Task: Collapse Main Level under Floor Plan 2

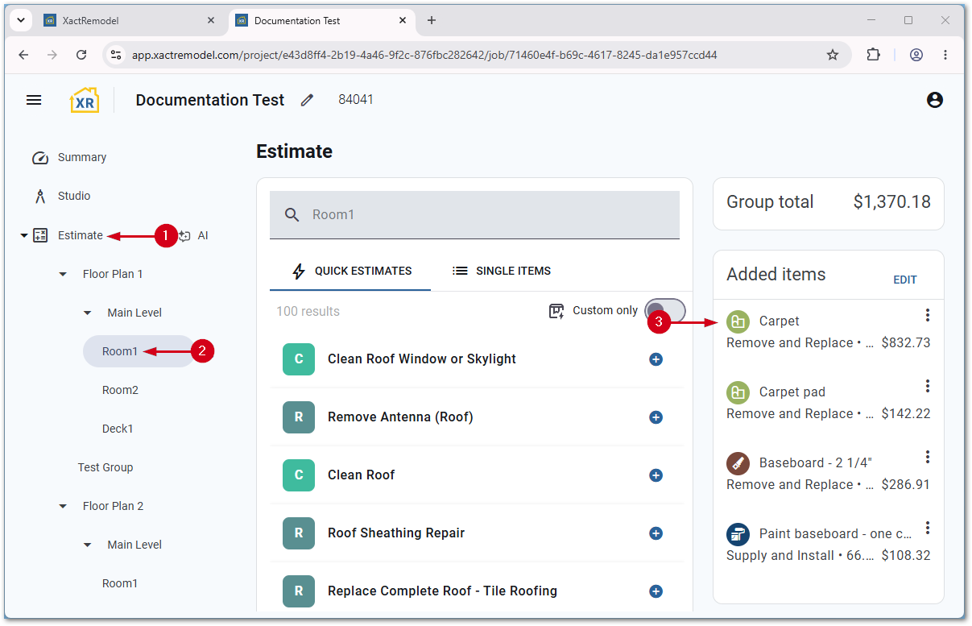Action: (88, 545)
